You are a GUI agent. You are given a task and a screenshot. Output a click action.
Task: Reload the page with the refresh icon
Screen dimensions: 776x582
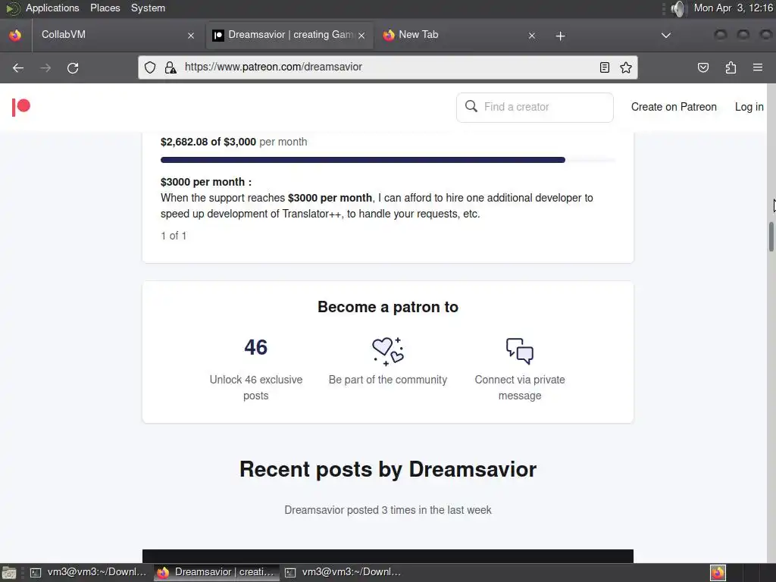point(73,67)
